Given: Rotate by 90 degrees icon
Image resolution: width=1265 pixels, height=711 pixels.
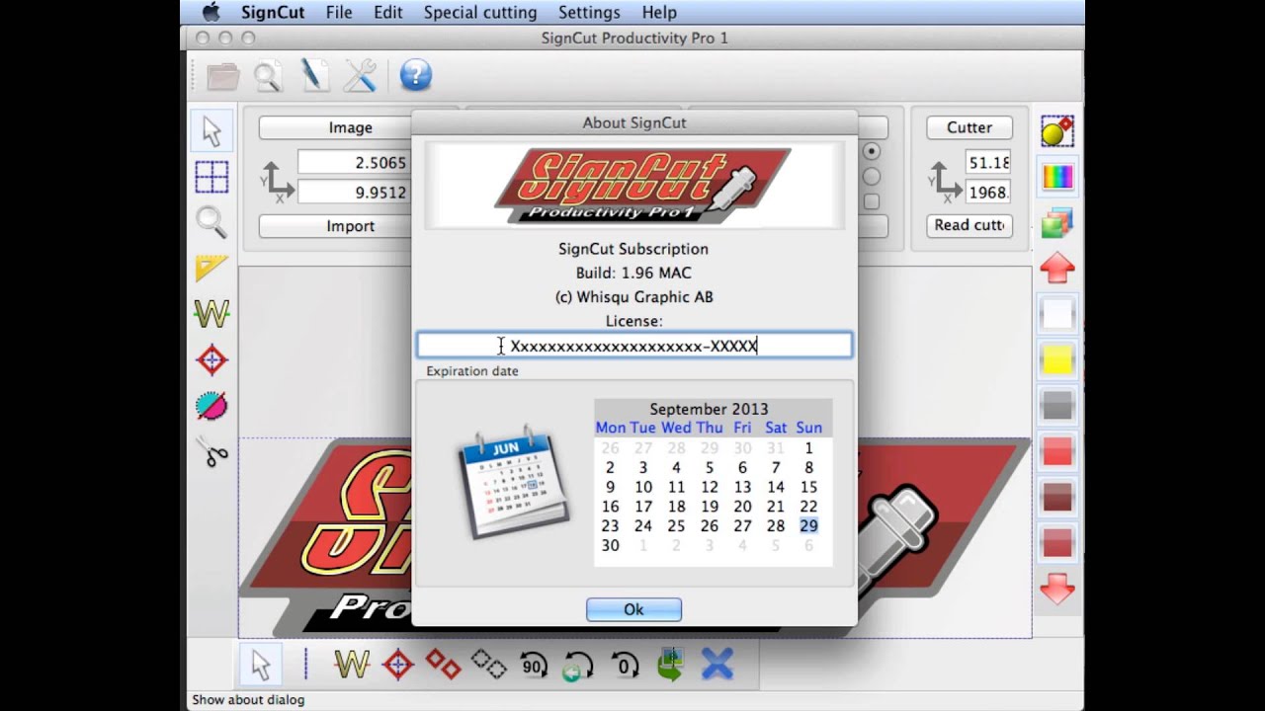Looking at the screenshot, I should (x=534, y=665).
